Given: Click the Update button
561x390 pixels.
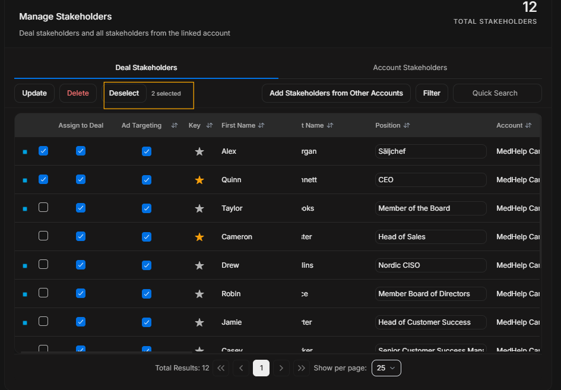Looking at the screenshot, I should click(34, 93).
